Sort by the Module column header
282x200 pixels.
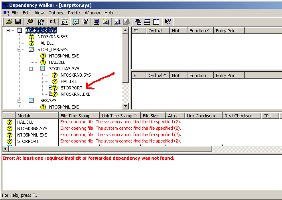(x=37, y=116)
